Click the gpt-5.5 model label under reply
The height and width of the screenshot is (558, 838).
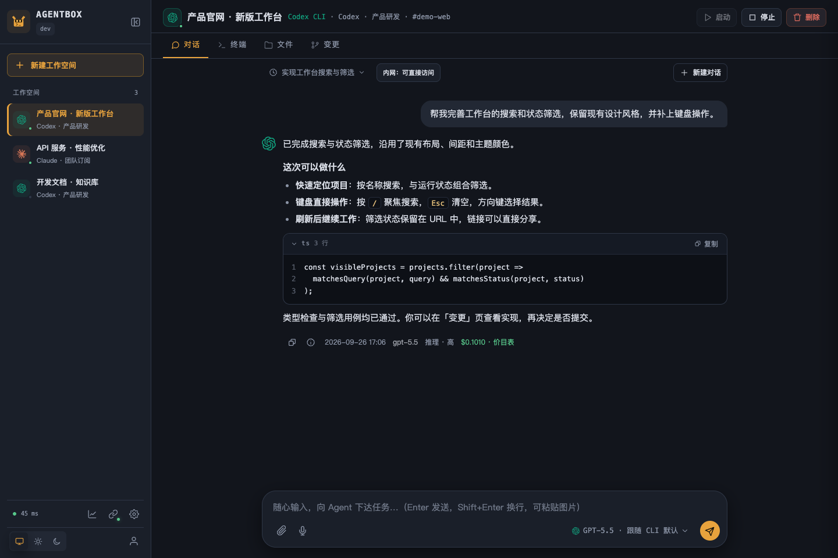coord(405,342)
